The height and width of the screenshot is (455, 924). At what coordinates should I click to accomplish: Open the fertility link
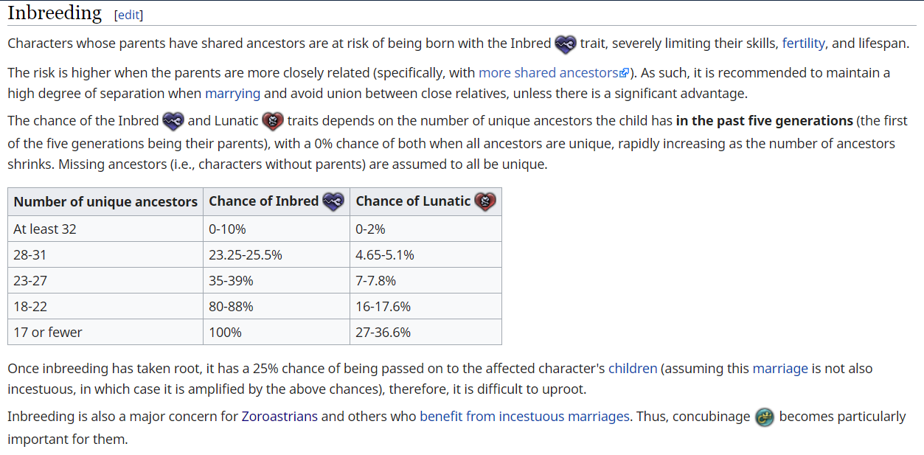tap(803, 43)
